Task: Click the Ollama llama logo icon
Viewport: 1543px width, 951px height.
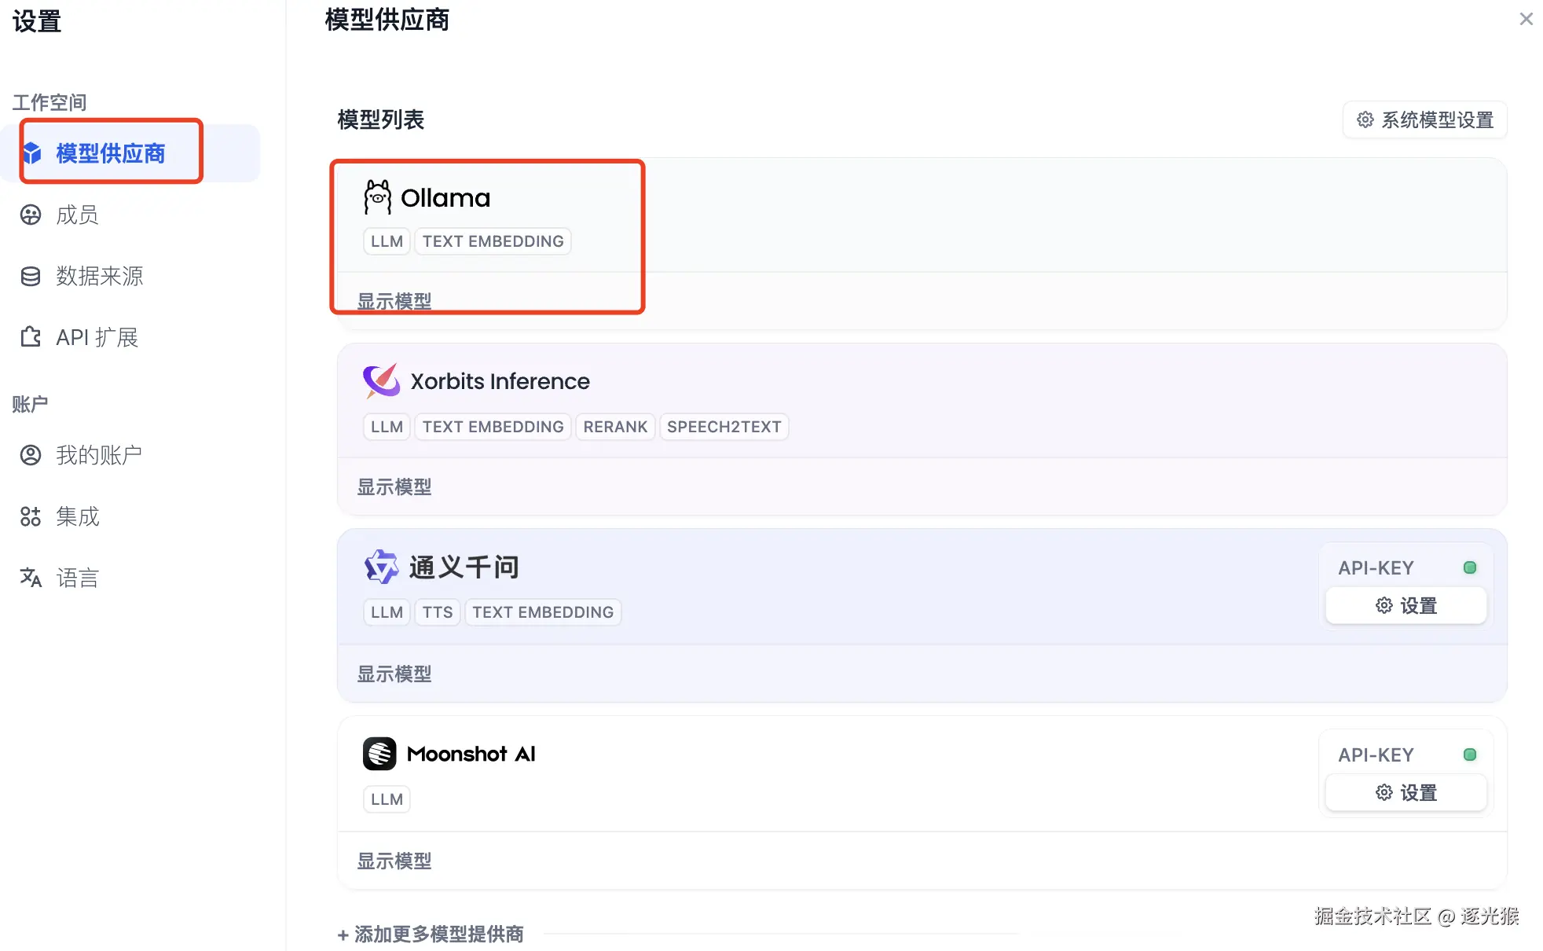Action: 377,197
